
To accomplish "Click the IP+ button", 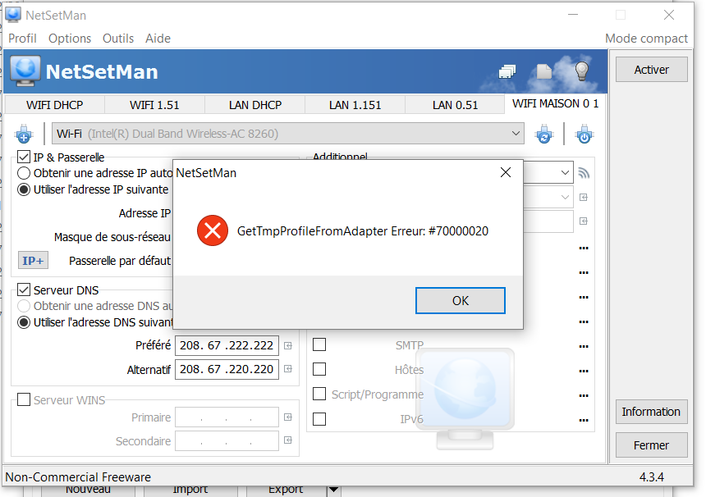I will [x=34, y=261].
